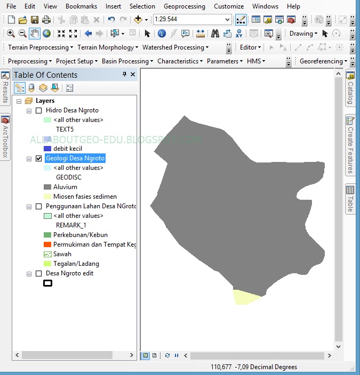Open the Bookmarks menu
This screenshot has width=360, height=375.
click(82, 6)
